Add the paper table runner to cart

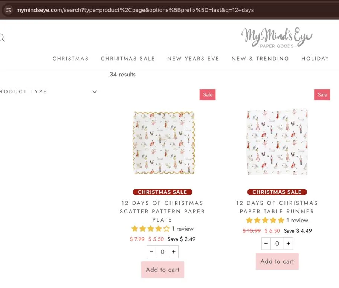[x=277, y=261]
